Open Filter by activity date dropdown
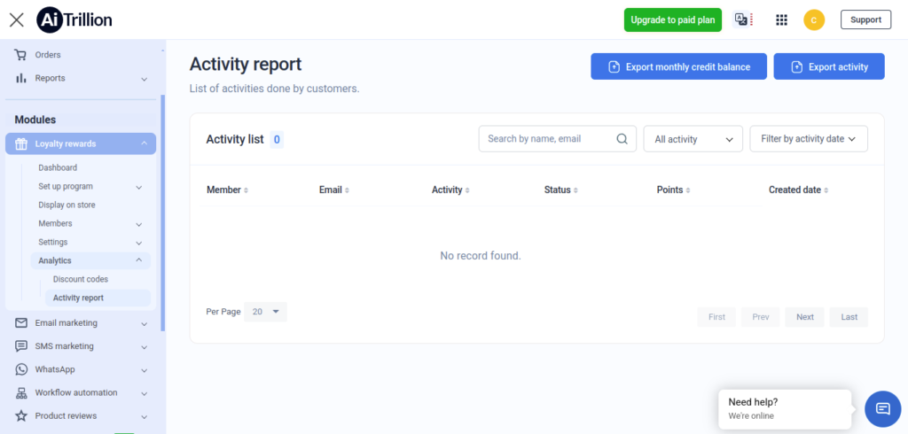Image resolution: width=908 pixels, height=434 pixels. click(x=809, y=139)
